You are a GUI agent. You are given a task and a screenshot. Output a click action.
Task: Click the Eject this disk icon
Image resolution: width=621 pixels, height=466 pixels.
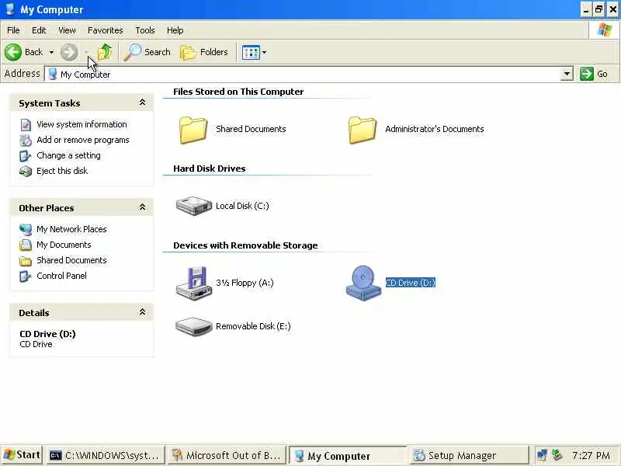pos(26,171)
